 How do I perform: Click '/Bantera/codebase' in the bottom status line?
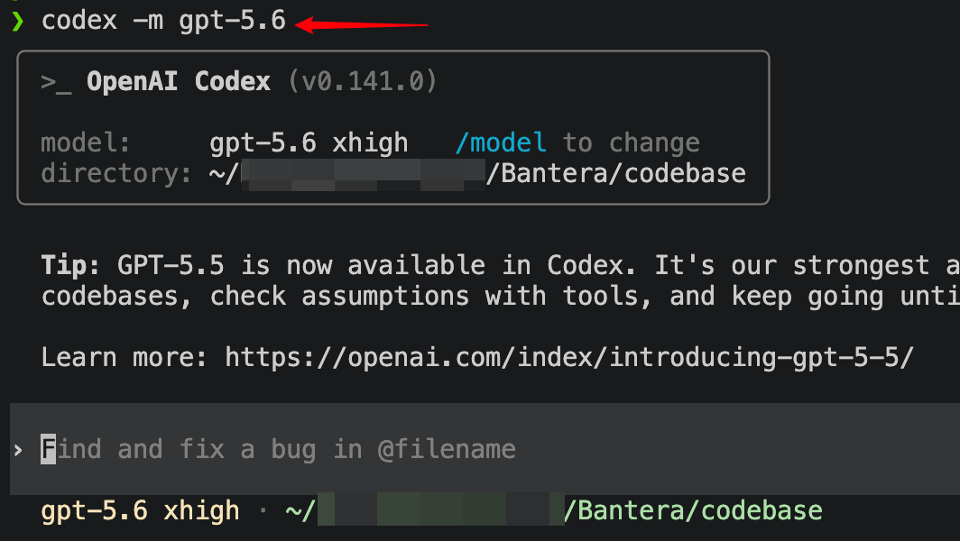click(x=693, y=510)
